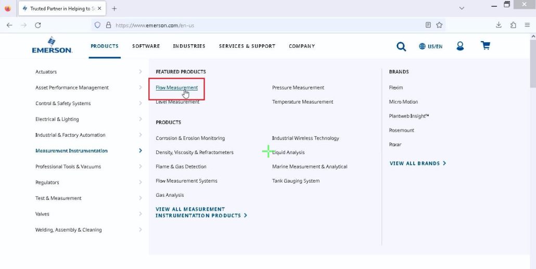Expand Electrical & Lighting chevron
The image size is (536, 269).
pos(141,119)
